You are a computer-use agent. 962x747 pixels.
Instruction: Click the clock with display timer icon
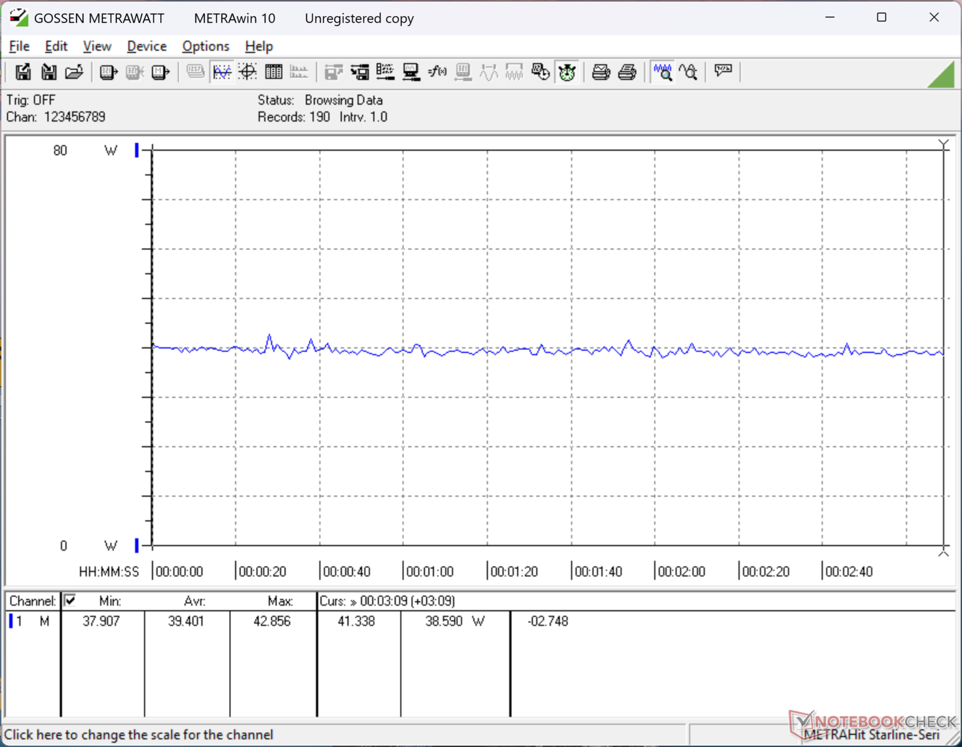point(540,72)
